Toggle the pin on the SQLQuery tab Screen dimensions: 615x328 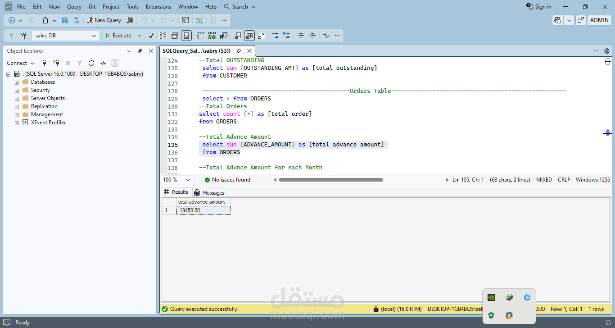pyautogui.click(x=239, y=51)
